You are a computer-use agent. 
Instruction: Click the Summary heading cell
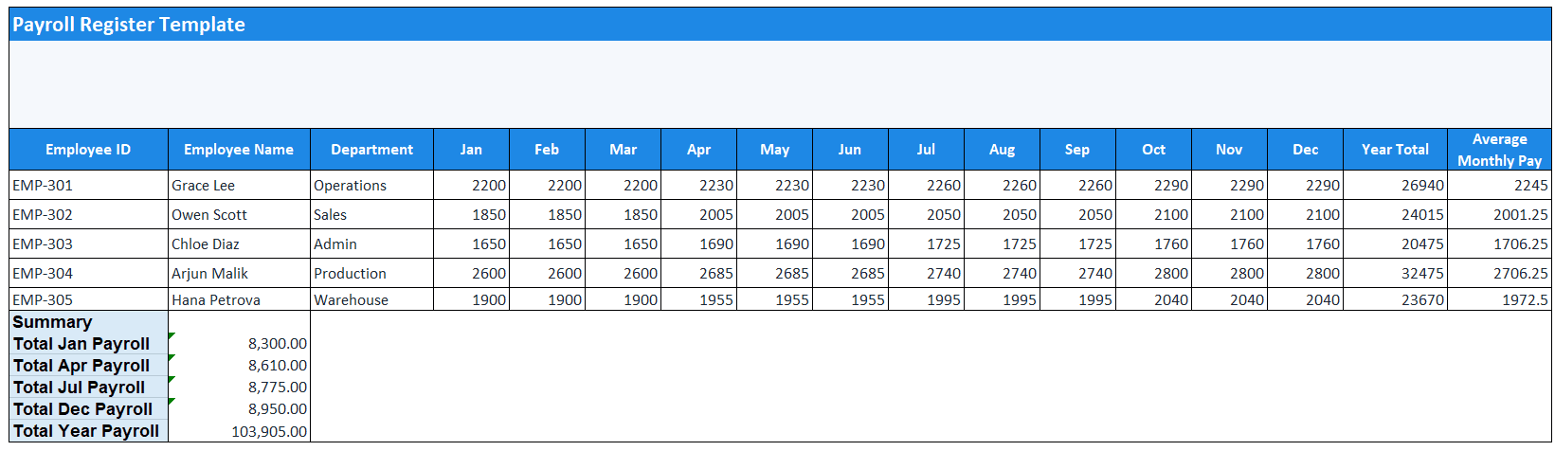click(89, 322)
